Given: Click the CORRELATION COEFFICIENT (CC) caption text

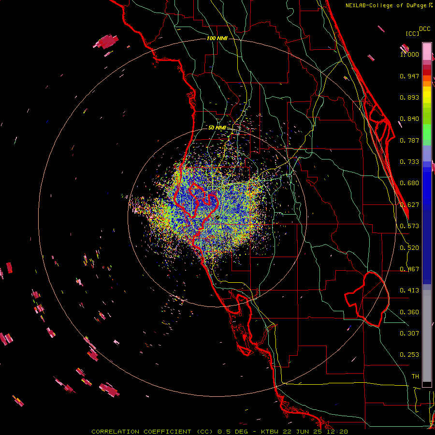Looking at the screenshot, I should (x=152, y=432).
